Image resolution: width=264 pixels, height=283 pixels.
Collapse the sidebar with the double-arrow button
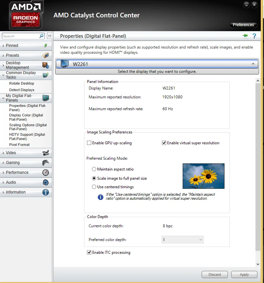(50, 36)
